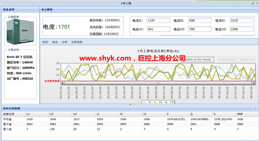Click the Switch to Pin Mode button

click(x=198, y=59)
